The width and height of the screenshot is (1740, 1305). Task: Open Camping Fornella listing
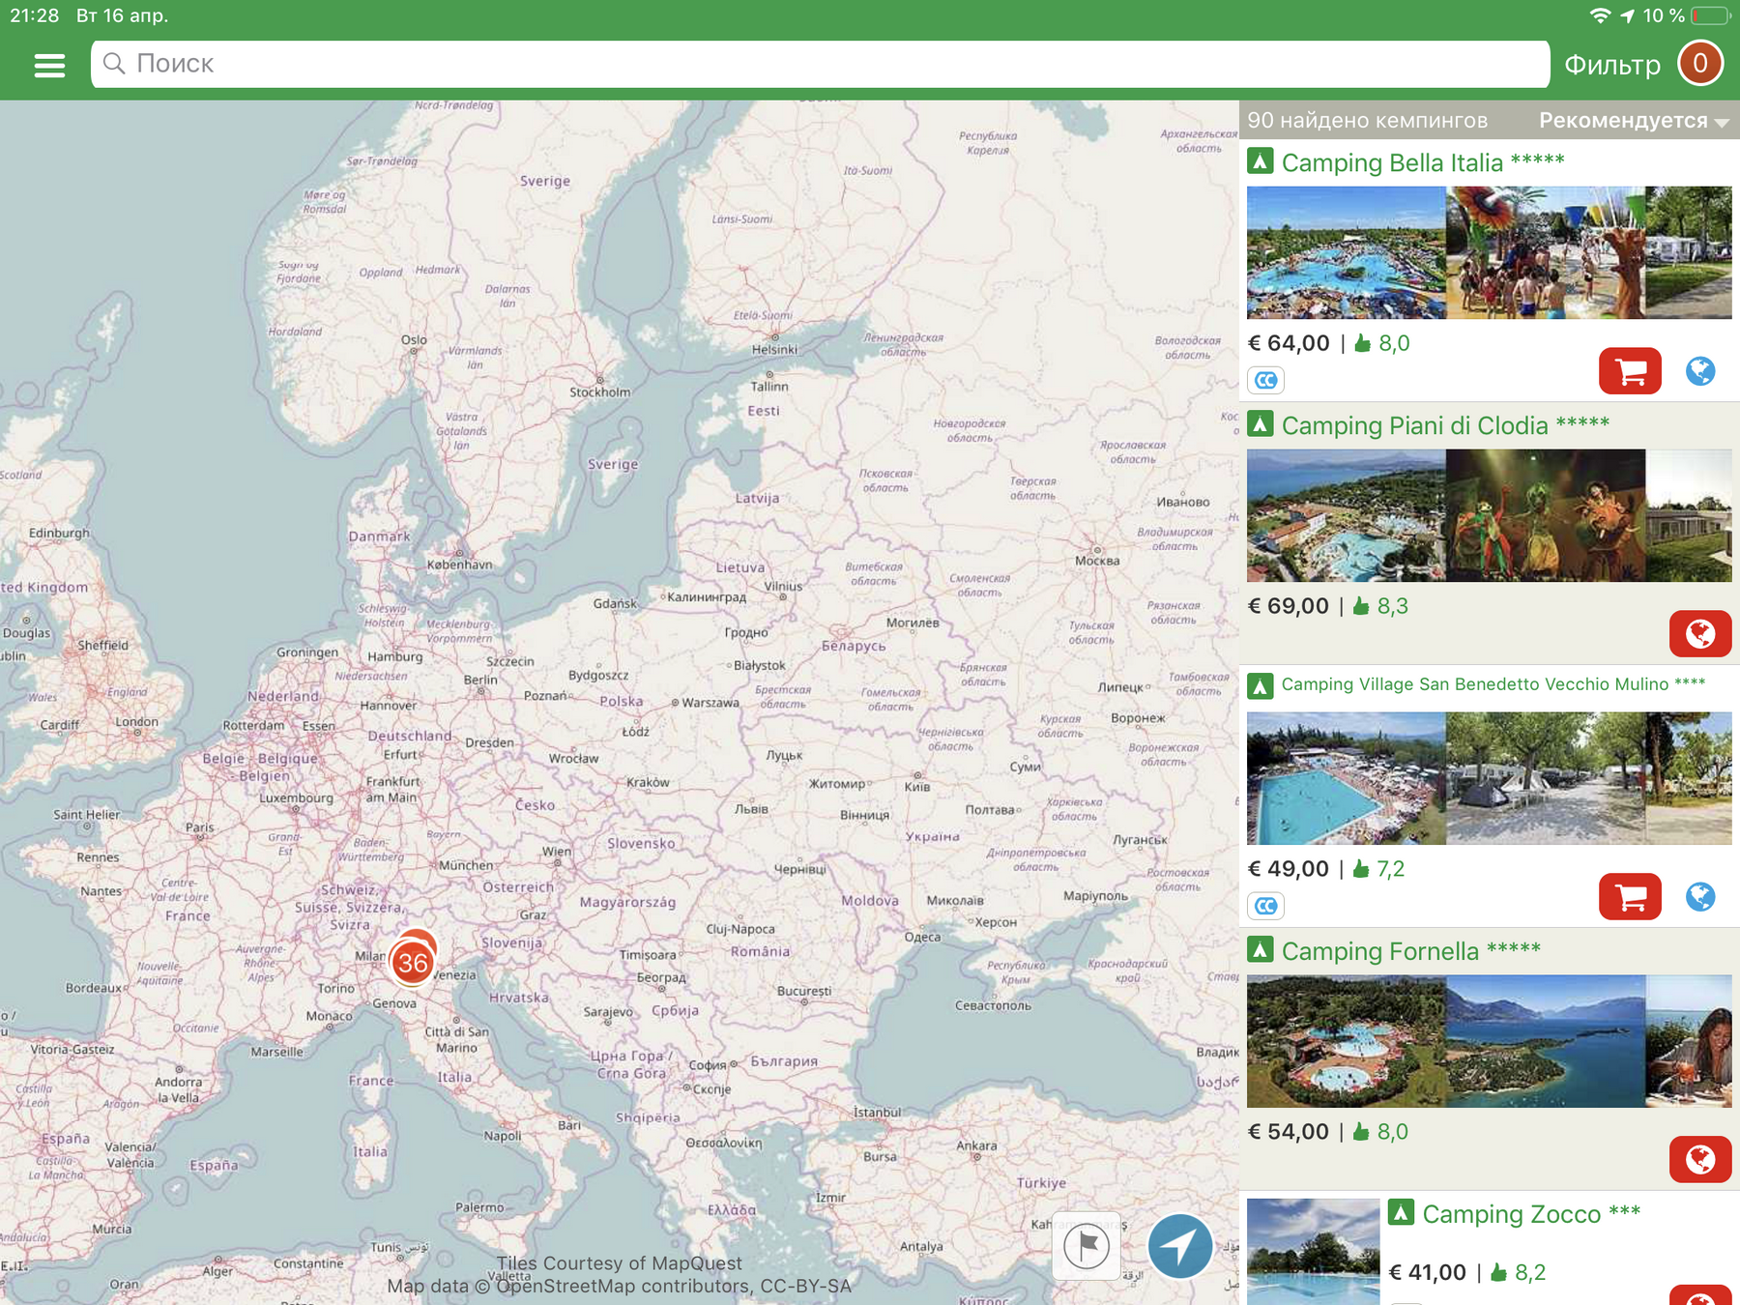(1410, 951)
